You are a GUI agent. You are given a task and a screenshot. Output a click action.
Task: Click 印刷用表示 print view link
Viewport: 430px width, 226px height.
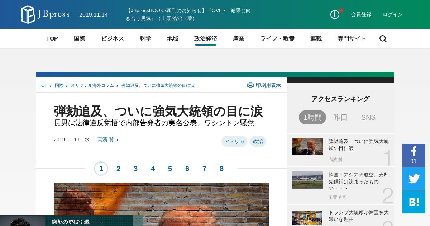coord(268,85)
